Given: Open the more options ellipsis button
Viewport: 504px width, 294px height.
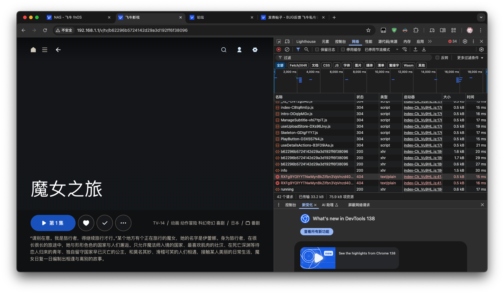Looking at the screenshot, I should click(123, 223).
